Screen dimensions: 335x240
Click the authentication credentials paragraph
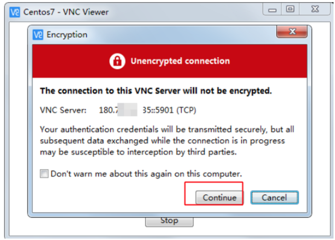[167, 141]
